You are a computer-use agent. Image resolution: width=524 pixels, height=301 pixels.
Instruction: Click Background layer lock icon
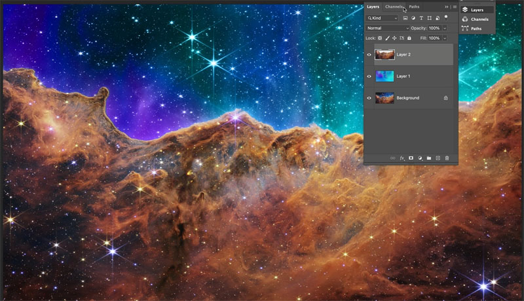tap(446, 98)
